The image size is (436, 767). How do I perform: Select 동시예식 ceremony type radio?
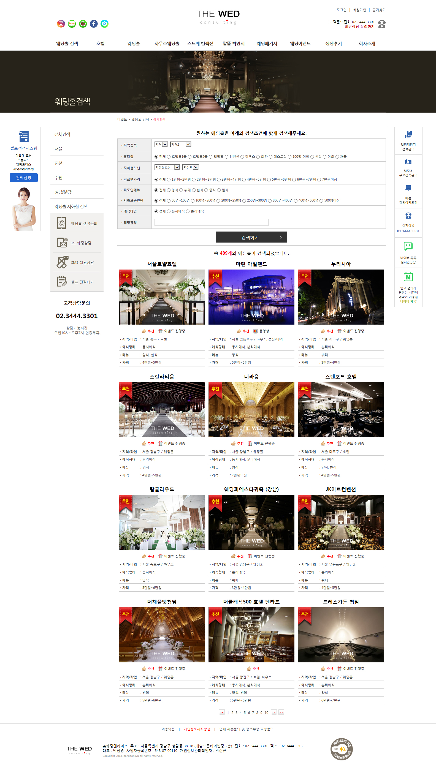pyautogui.click(x=169, y=211)
